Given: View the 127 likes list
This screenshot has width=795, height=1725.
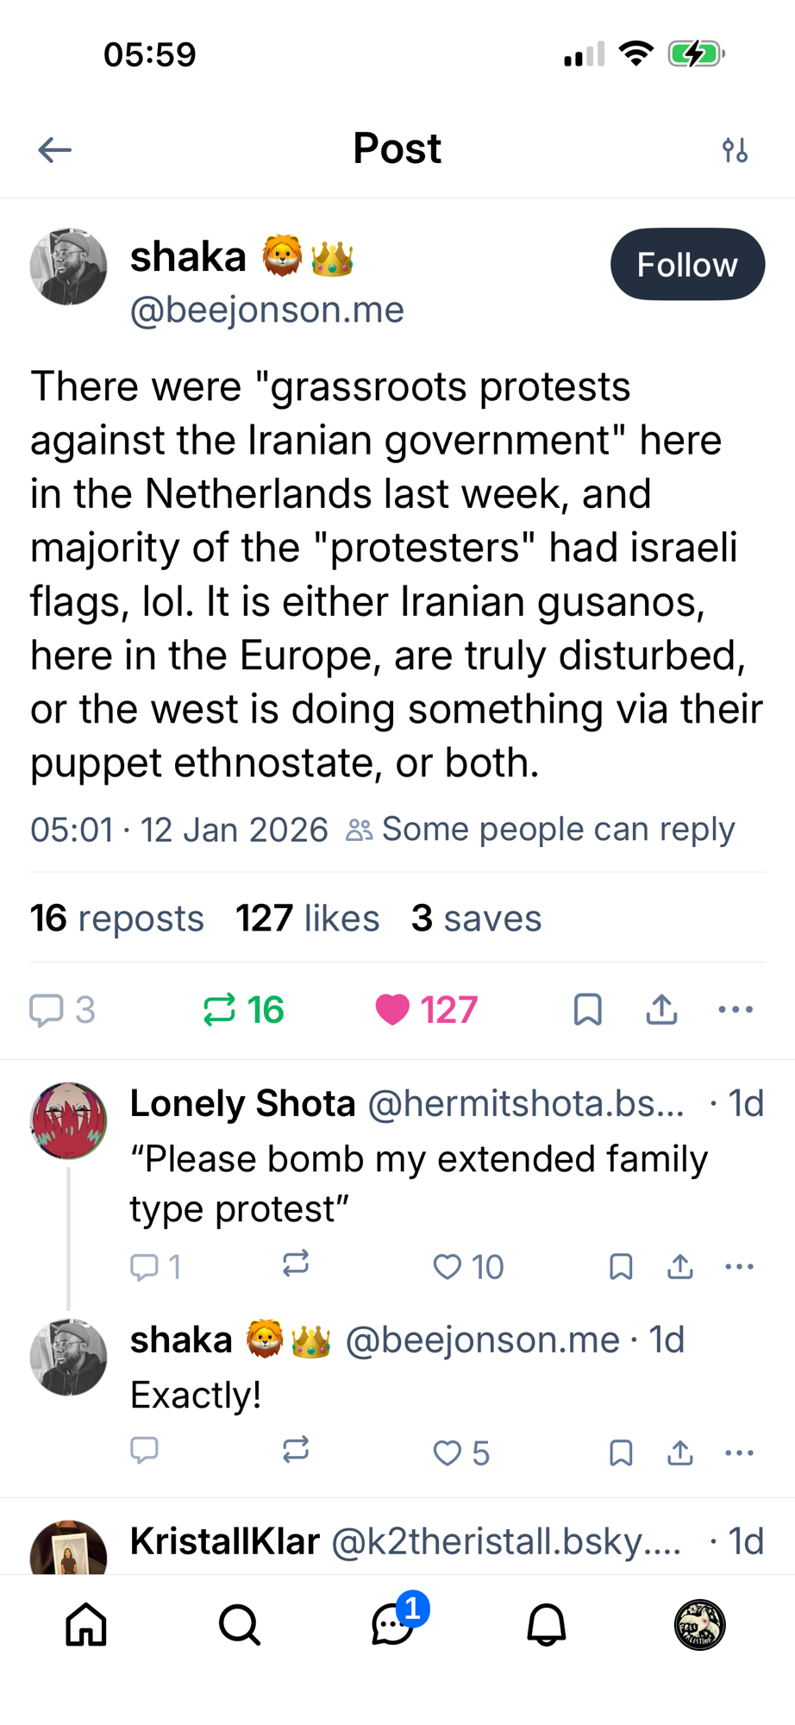Looking at the screenshot, I should pyautogui.click(x=308, y=919).
